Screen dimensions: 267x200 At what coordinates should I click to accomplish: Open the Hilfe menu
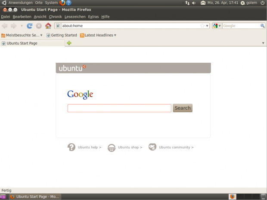[106, 17]
